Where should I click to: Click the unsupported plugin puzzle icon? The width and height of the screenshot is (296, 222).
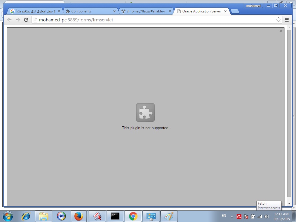145,112
